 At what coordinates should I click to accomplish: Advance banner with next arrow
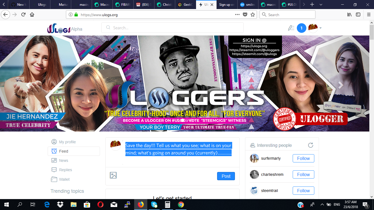pos(341,85)
